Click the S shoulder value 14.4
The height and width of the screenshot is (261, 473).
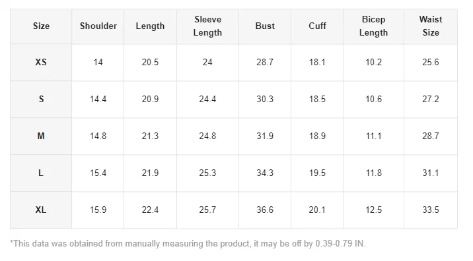98,99
